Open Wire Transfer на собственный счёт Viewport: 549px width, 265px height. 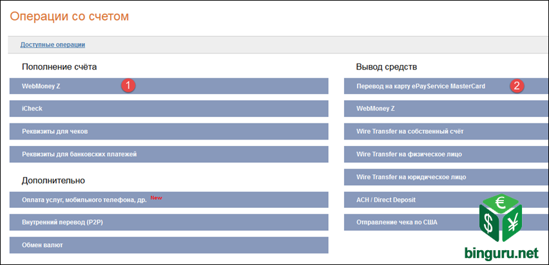pyautogui.click(x=447, y=131)
